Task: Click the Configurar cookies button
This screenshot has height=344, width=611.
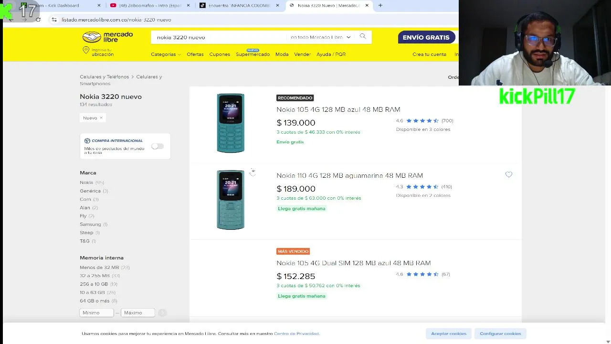Action: 500,333
